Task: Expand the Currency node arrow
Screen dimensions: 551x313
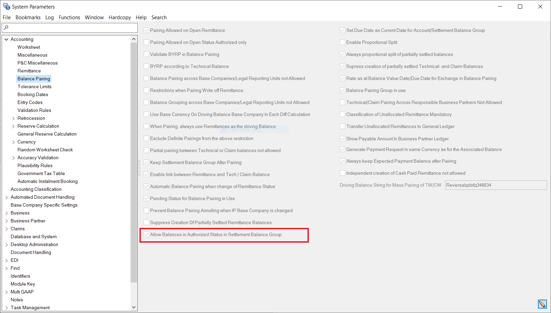Action: click(13, 142)
